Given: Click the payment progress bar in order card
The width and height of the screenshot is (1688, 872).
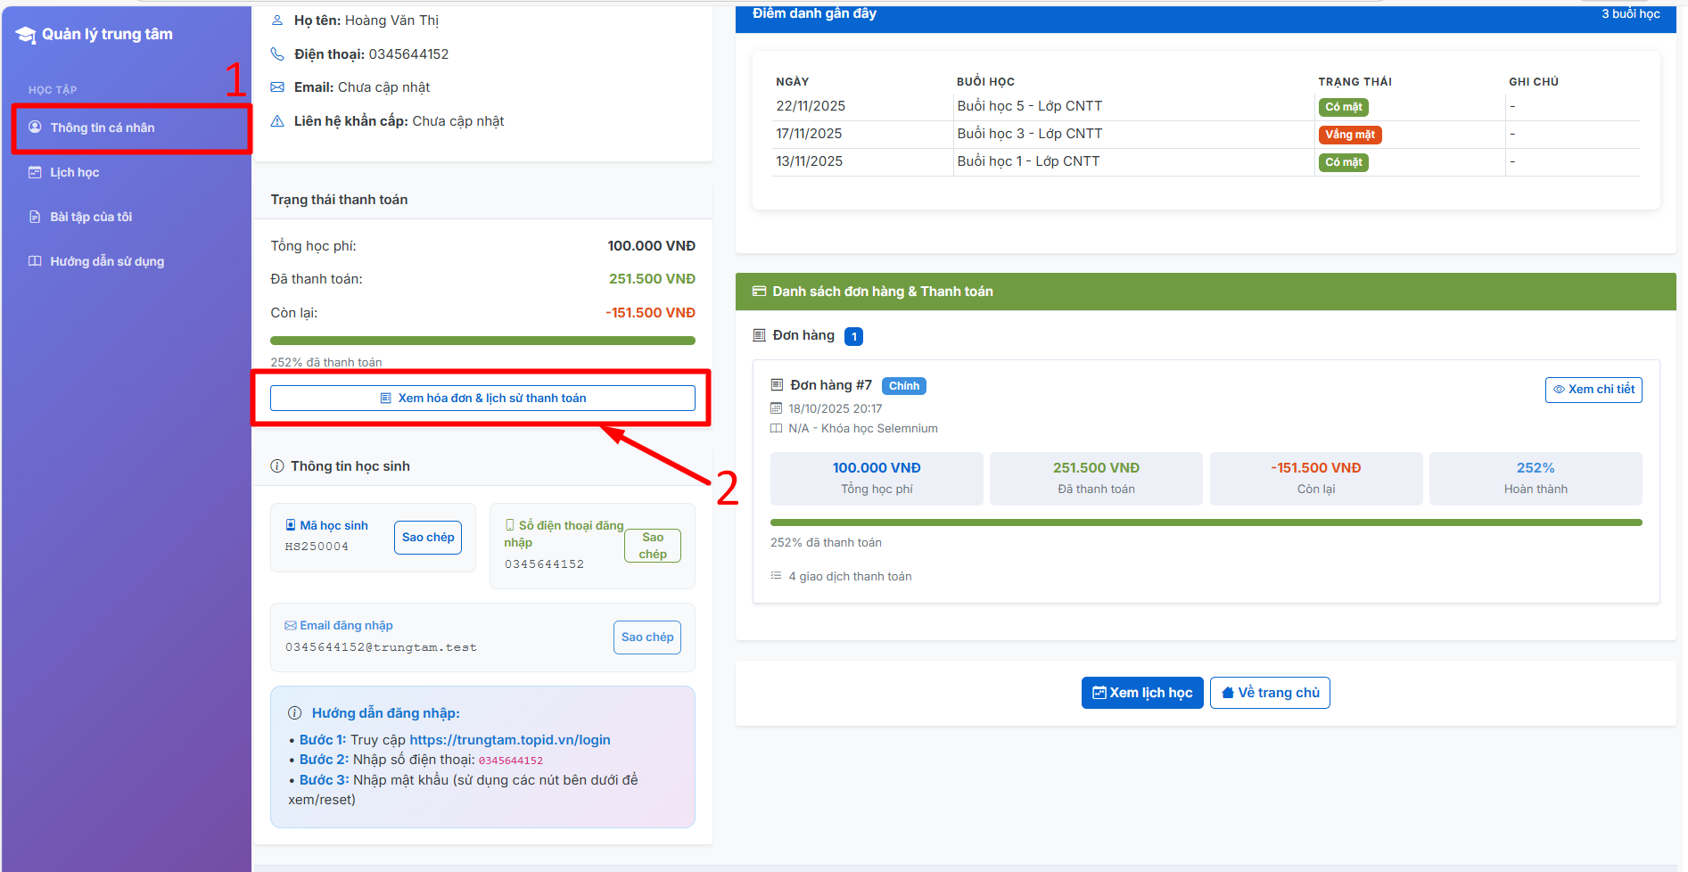Looking at the screenshot, I should coord(1206,522).
